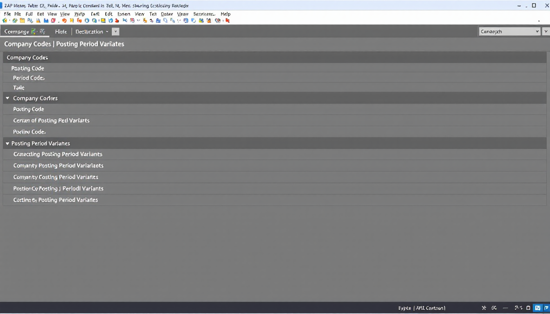
Task: Collapse the Company Cories group
Action: coord(7,98)
